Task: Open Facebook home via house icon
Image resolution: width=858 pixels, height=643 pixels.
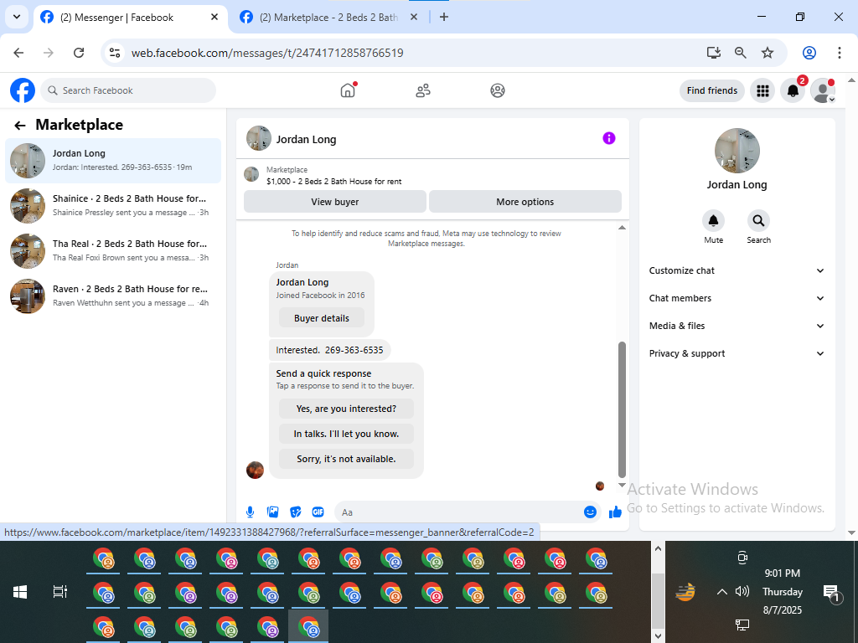Action: [348, 90]
